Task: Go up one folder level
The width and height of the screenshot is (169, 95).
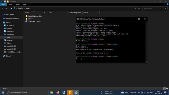Action: pos(11,8)
